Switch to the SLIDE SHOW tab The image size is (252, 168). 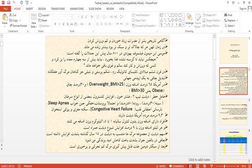[95, 9]
